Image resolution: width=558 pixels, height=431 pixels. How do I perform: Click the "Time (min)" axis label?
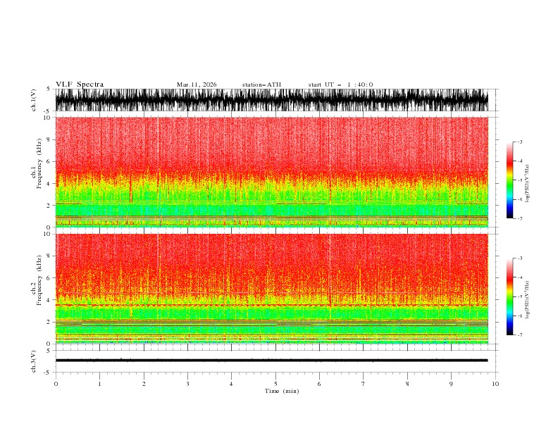coord(282,391)
